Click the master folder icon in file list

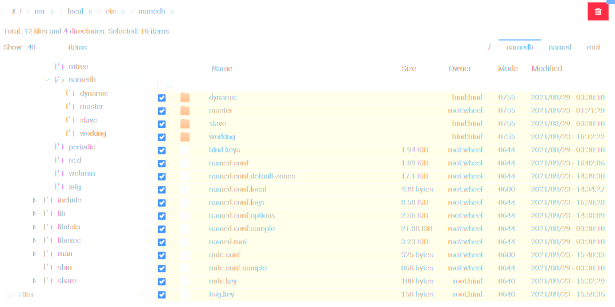click(184, 111)
